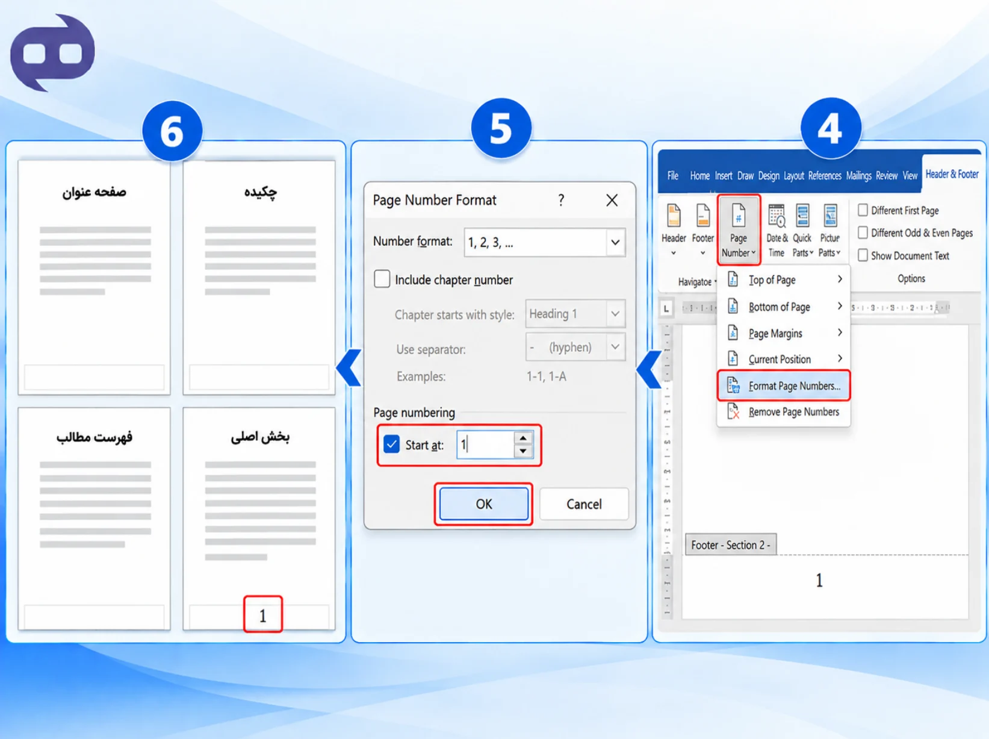This screenshot has width=989, height=739.
Task: Open the Footer dropdown icon
Action: (702, 229)
